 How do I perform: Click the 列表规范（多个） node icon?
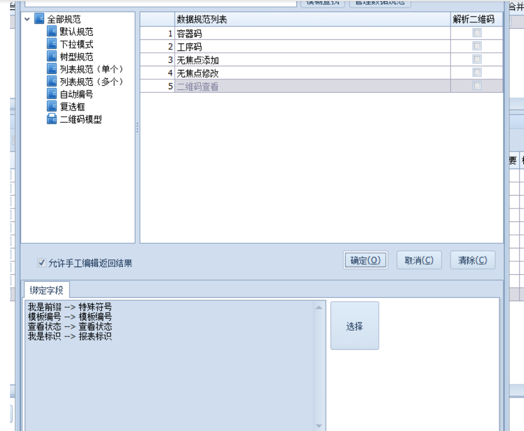point(52,82)
